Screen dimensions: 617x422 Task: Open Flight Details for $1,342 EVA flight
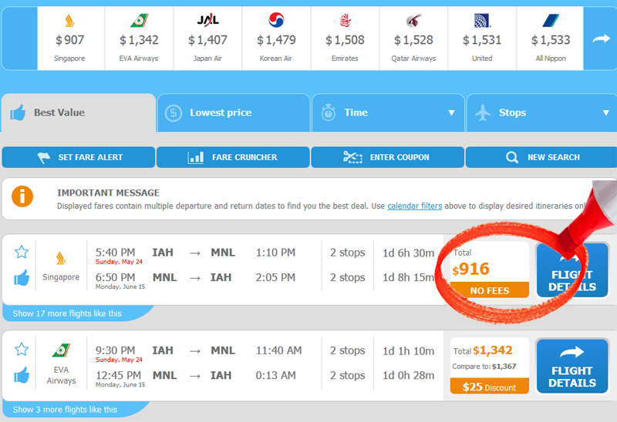572,367
